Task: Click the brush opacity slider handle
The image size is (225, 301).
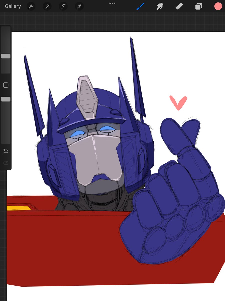Action: click(x=6, y=99)
